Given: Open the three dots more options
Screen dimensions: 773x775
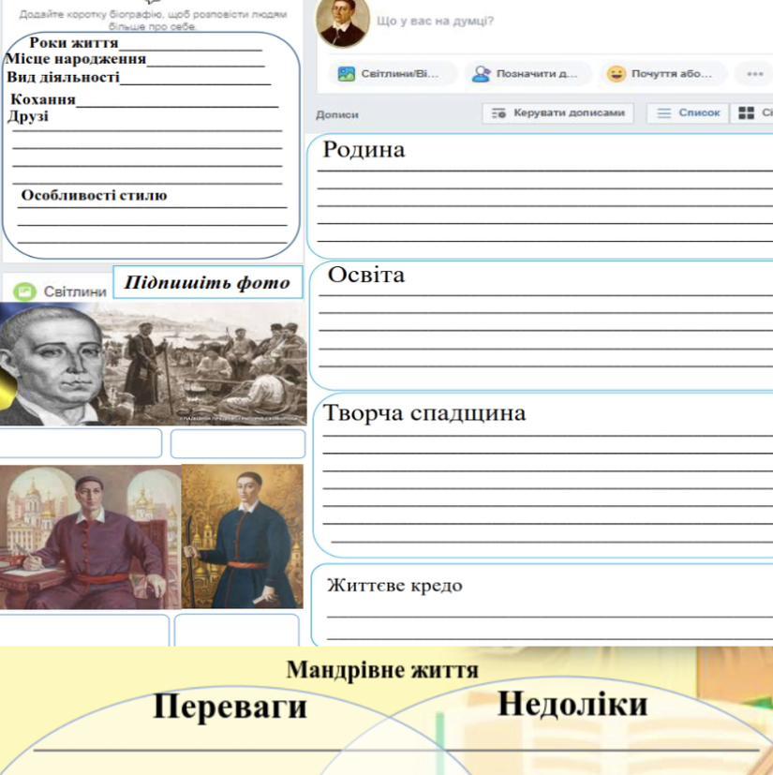Looking at the screenshot, I should pos(754,74).
